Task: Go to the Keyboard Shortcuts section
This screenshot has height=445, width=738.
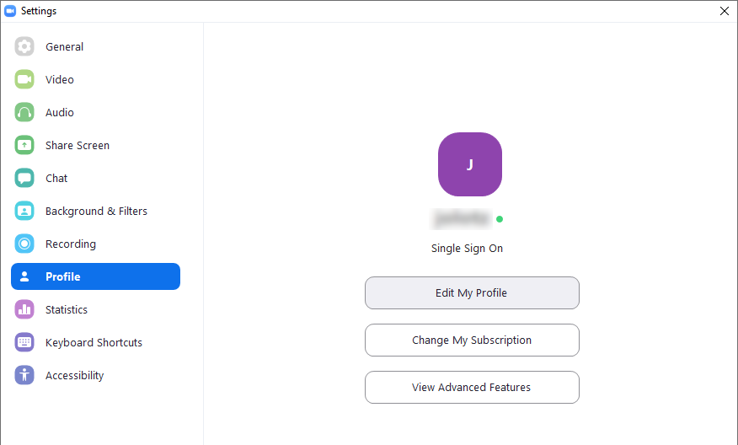Action: tap(95, 342)
